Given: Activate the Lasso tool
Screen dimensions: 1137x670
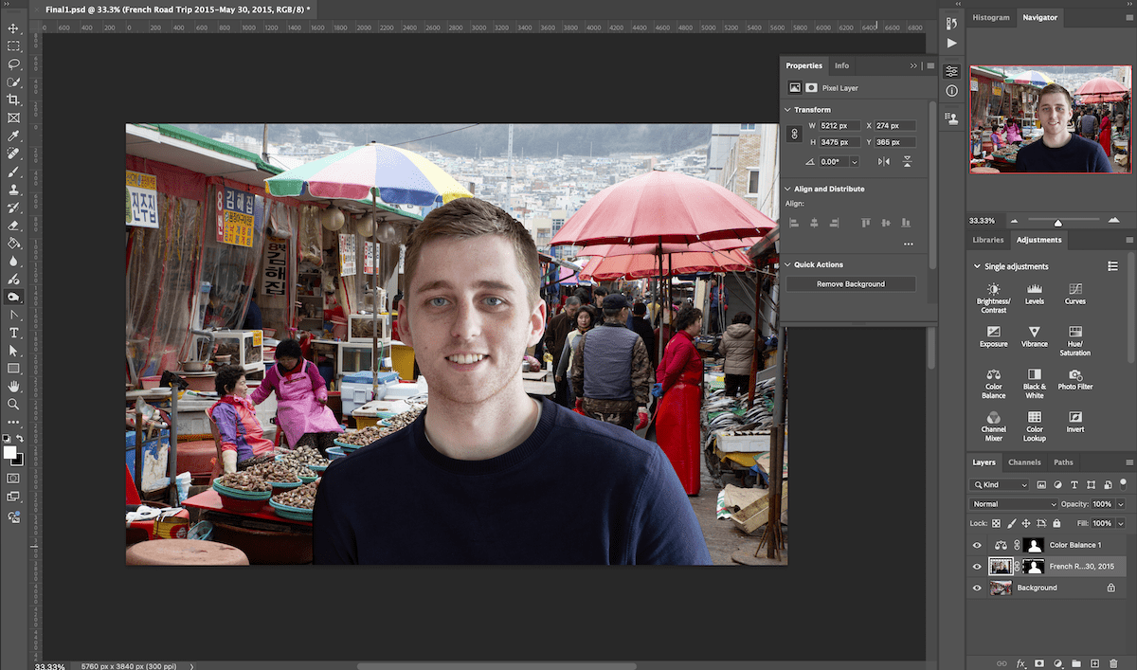Looking at the screenshot, I should (13, 64).
